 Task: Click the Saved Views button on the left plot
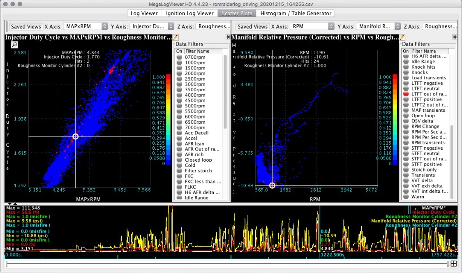point(25,26)
